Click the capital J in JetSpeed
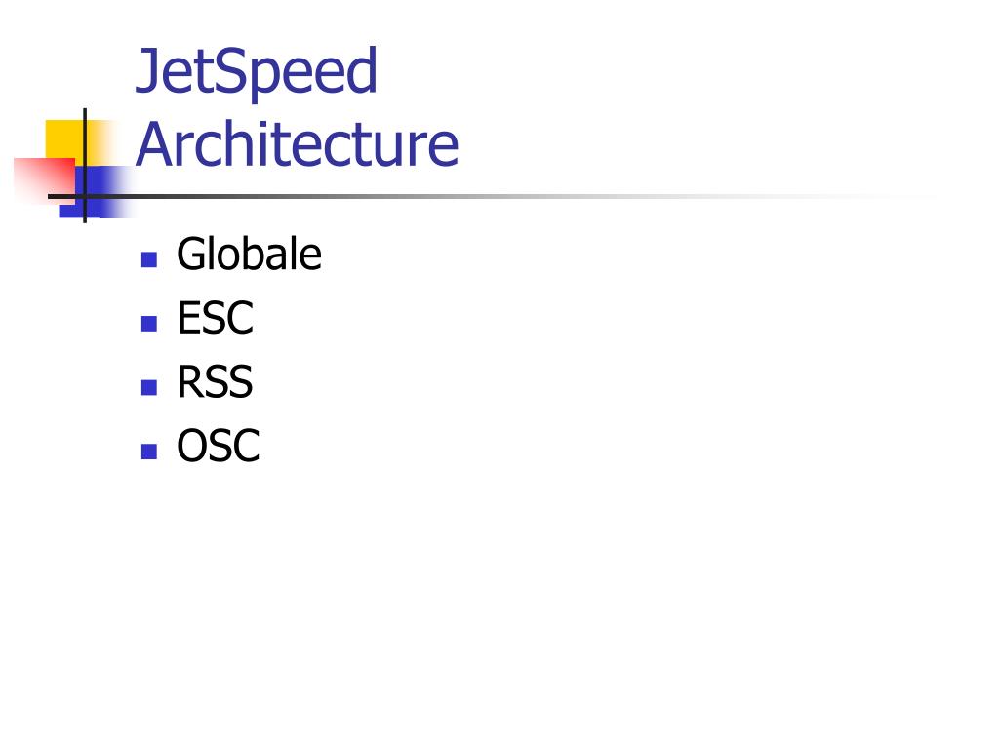999x749 pixels. click(148, 70)
